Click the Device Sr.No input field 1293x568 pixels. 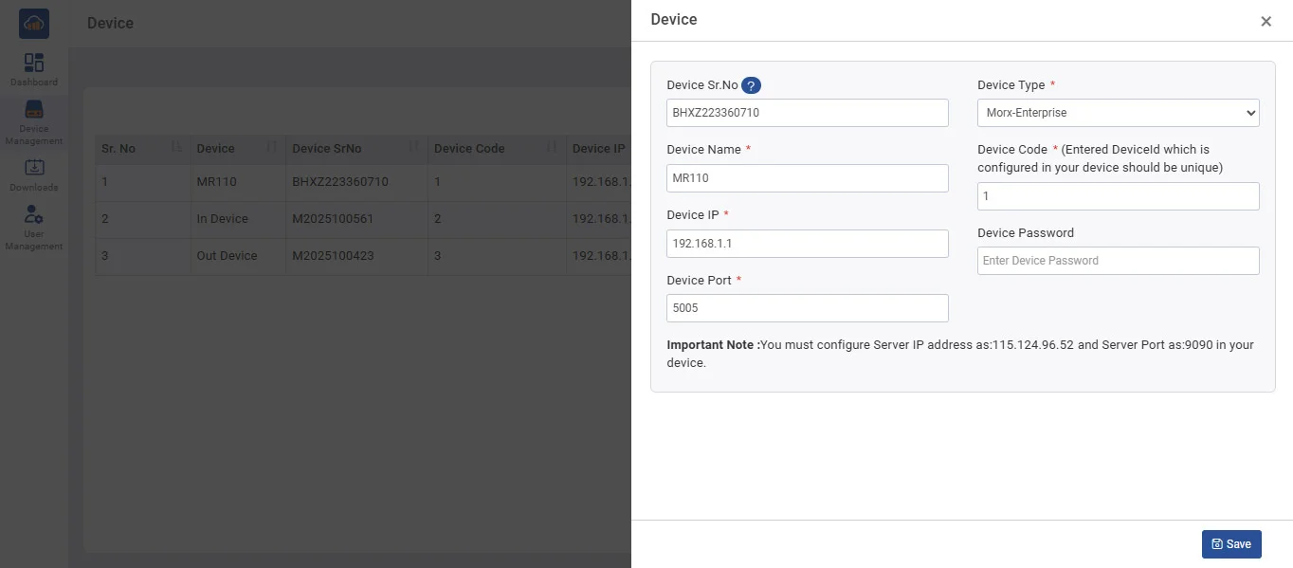(x=807, y=113)
